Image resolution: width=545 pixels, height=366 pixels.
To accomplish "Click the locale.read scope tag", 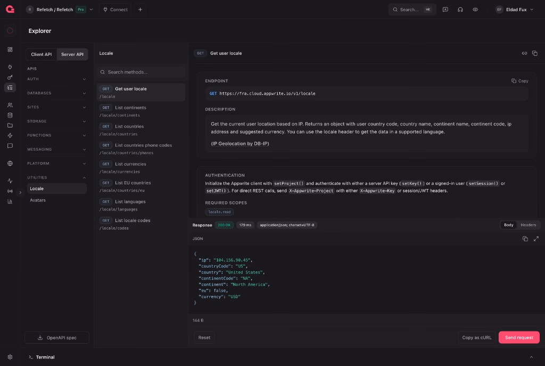I will 219,212.
